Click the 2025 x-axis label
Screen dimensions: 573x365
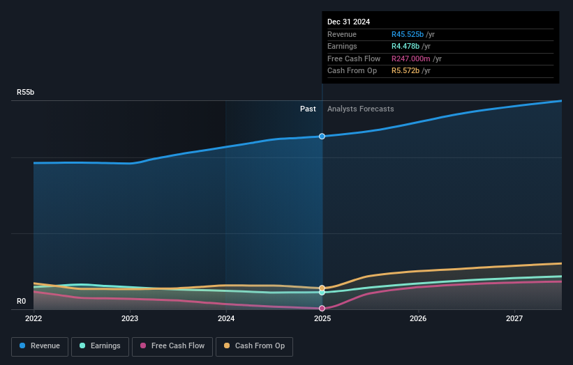pyautogui.click(x=322, y=319)
